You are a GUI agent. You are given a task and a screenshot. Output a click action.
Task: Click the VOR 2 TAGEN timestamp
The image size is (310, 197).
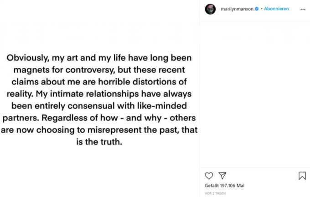[215, 193]
